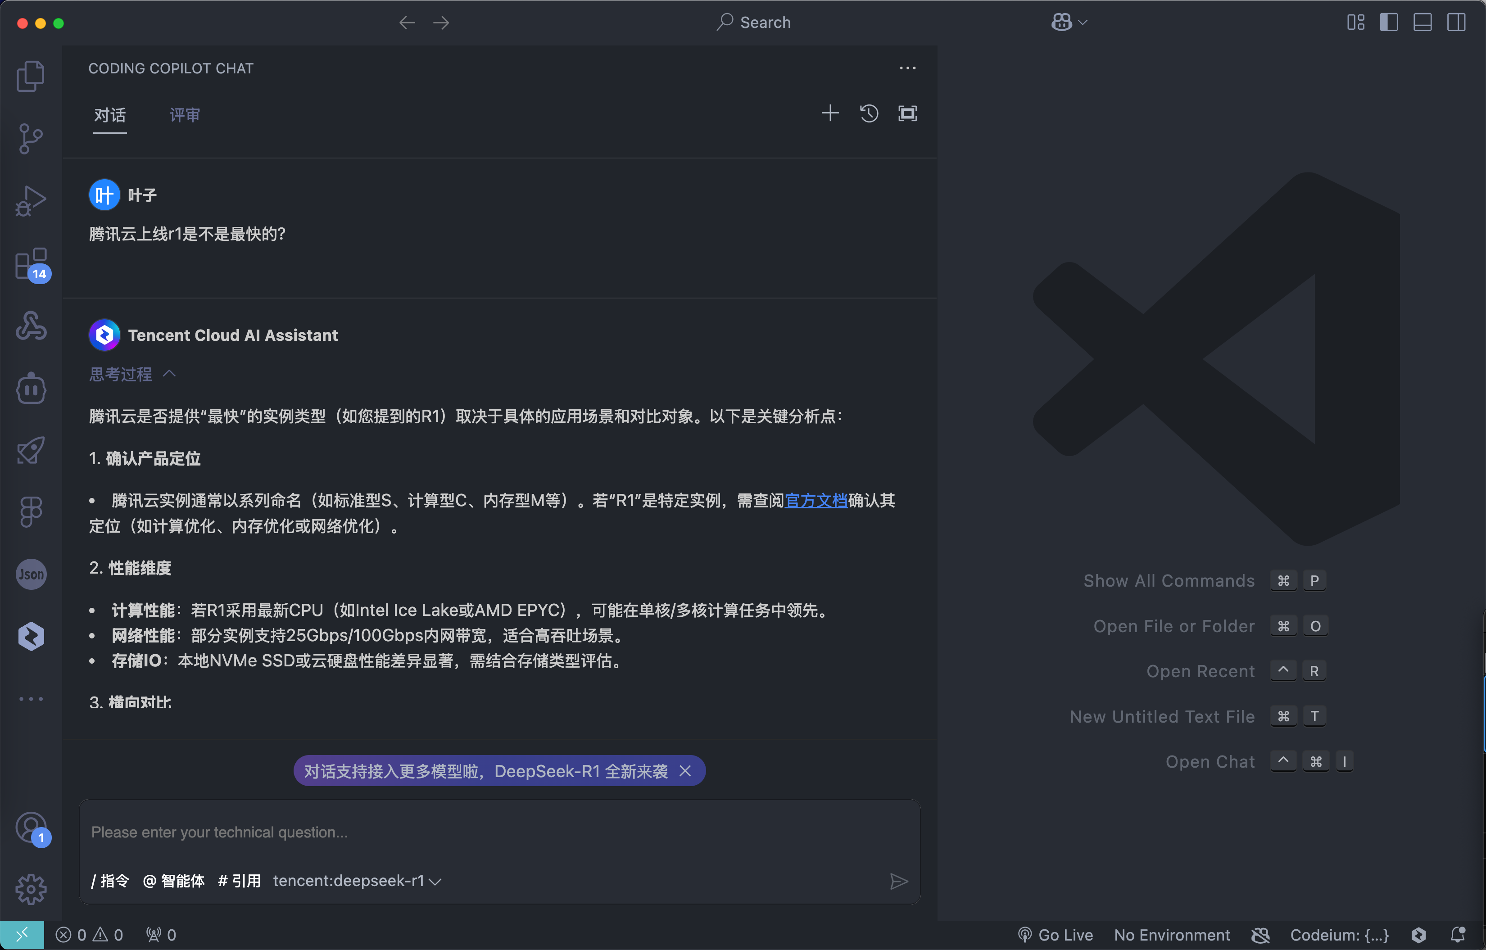
Task: Click the / 指令 button
Action: [110, 881]
